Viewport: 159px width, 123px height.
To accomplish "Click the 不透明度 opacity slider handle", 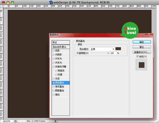I will click(108, 53).
